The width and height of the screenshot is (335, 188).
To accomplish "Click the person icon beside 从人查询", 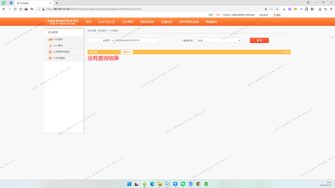I will [x=50, y=45].
